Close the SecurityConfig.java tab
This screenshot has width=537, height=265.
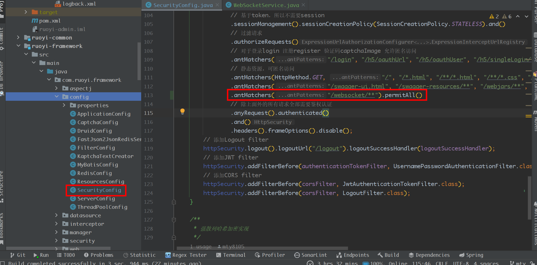(217, 5)
